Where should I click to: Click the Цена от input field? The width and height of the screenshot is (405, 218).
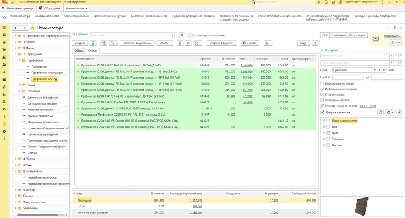(348, 77)
